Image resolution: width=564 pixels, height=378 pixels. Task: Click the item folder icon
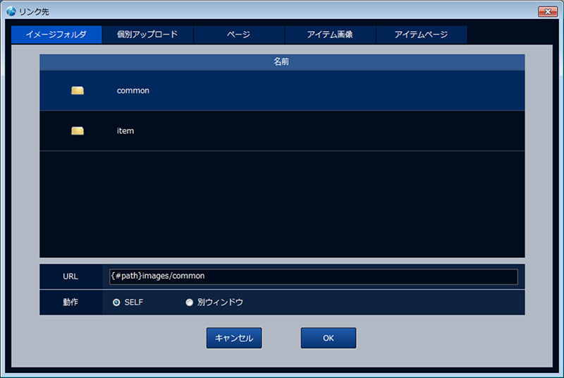[78, 130]
